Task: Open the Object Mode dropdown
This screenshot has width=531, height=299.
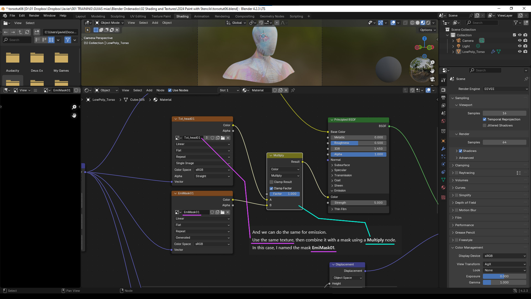Action: (110, 23)
